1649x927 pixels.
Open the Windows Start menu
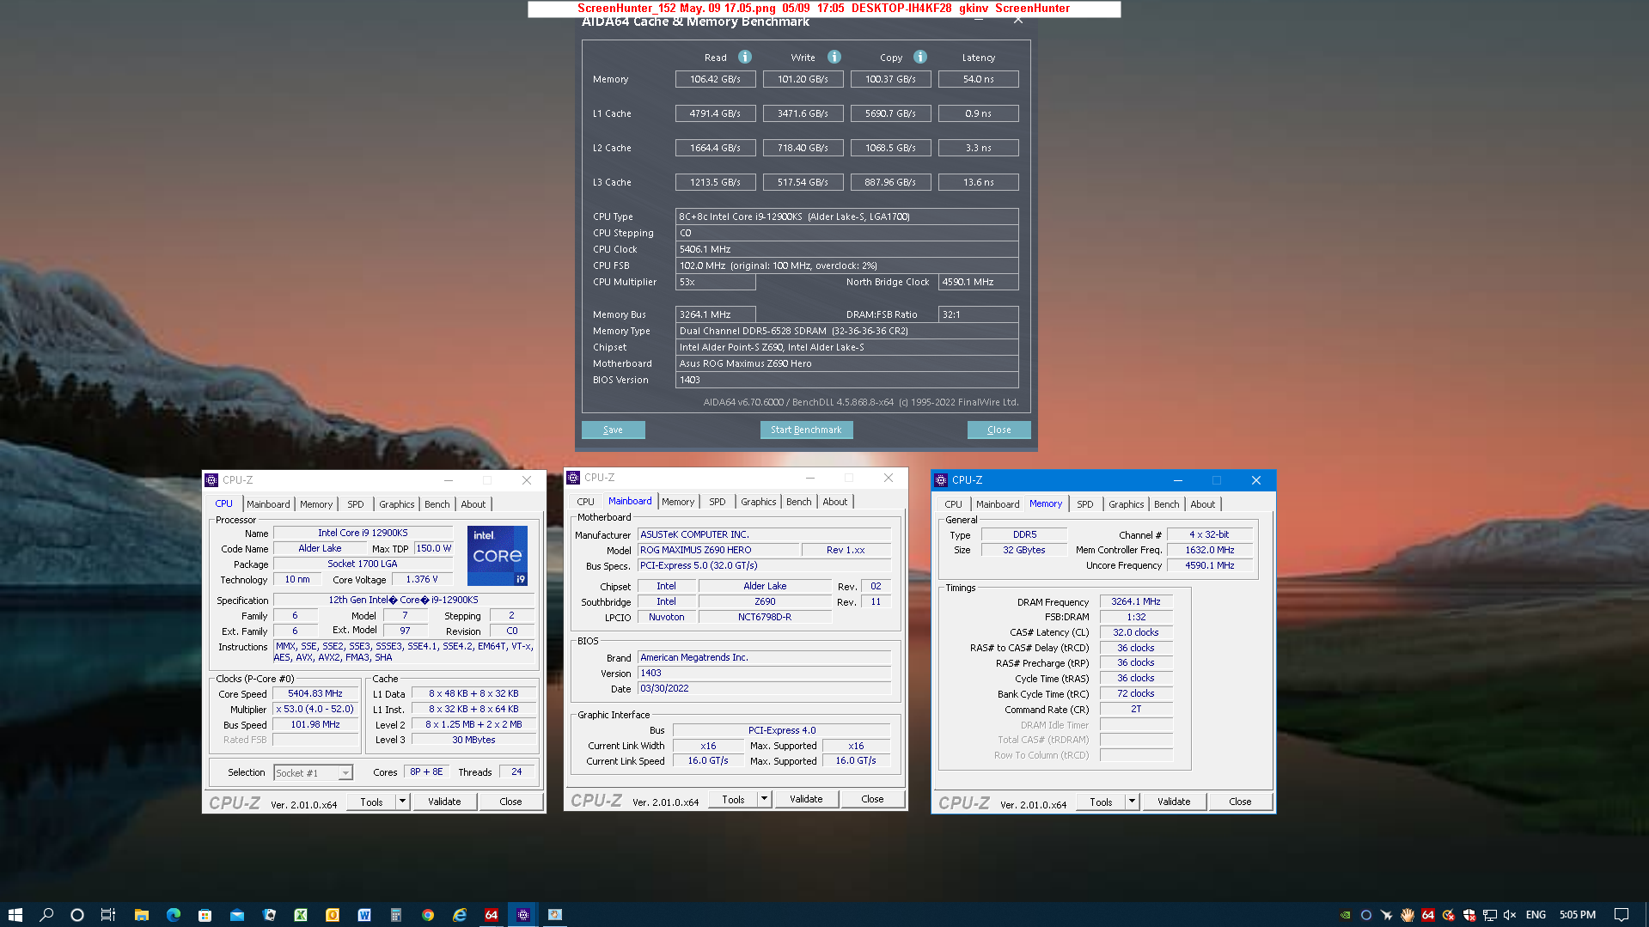point(15,915)
